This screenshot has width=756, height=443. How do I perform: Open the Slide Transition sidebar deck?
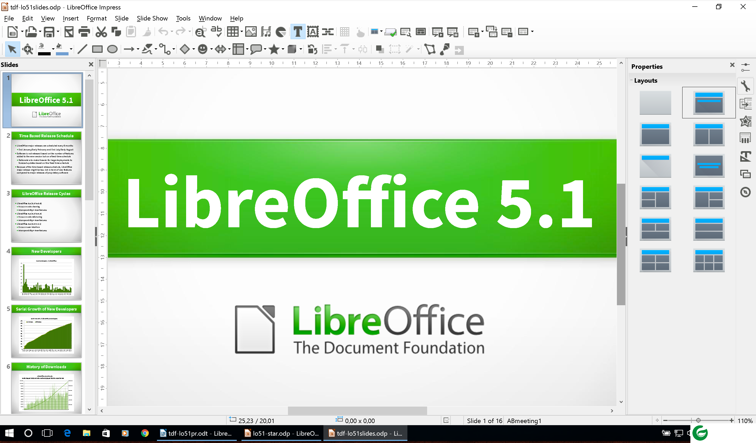pyautogui.click(x=745, y=104)
